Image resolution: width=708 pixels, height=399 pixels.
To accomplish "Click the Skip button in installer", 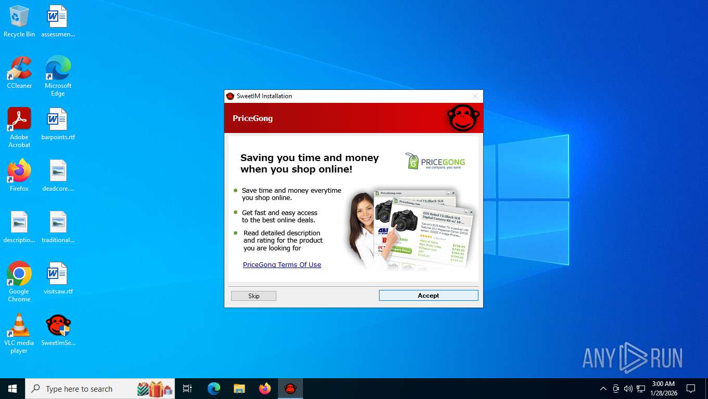I will [x=254, y=296].
